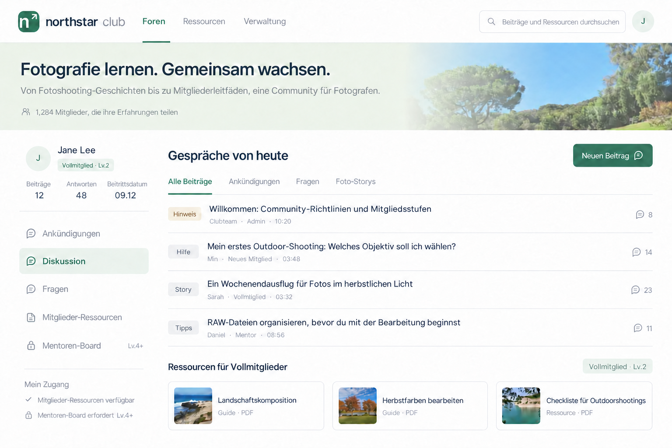Open the Verwaltung nav item

265,21
